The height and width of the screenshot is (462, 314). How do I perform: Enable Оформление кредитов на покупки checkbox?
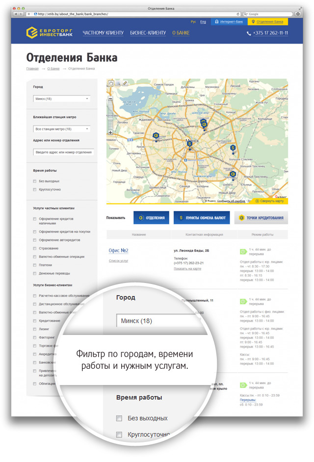point(35,232)
